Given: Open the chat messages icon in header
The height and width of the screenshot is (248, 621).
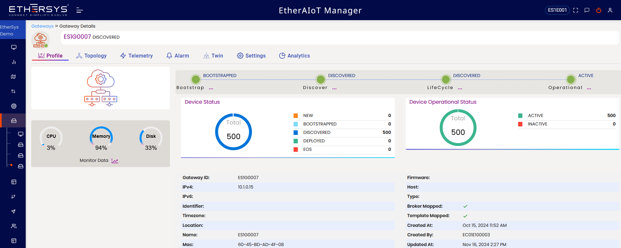Looking at the screenshot, I should 587,10.
